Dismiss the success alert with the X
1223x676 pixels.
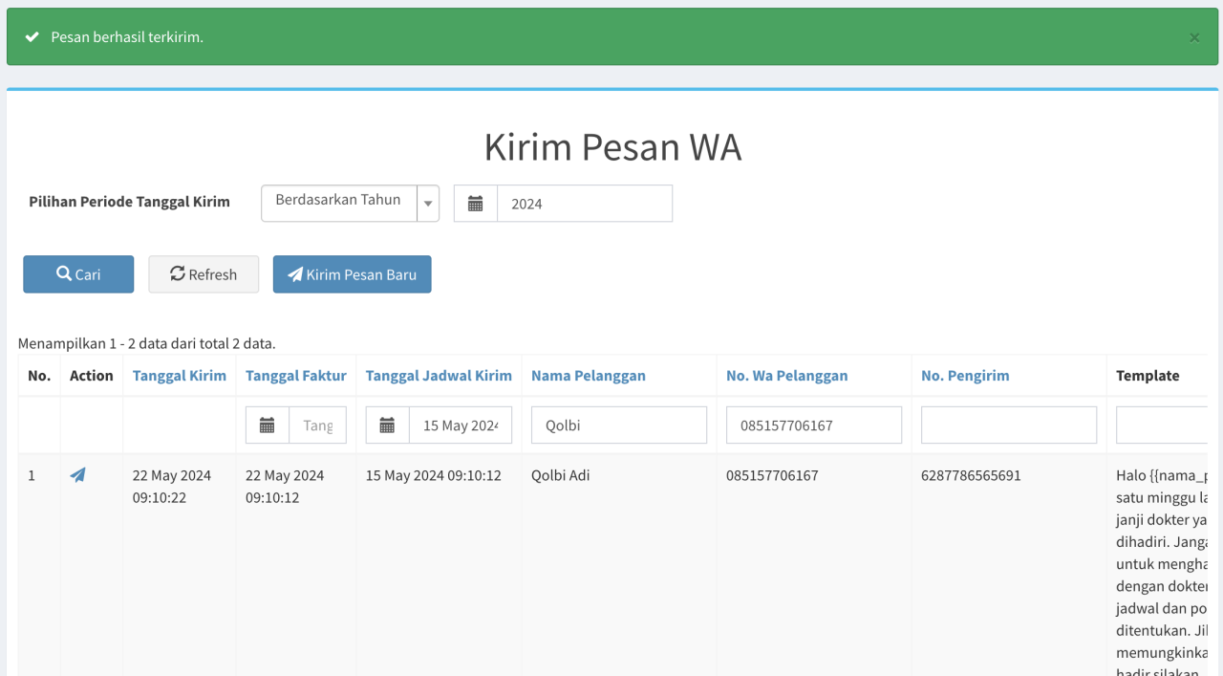point(1193,37)
